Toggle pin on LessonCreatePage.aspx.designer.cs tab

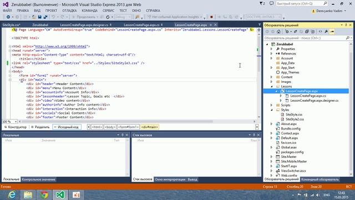111,24
